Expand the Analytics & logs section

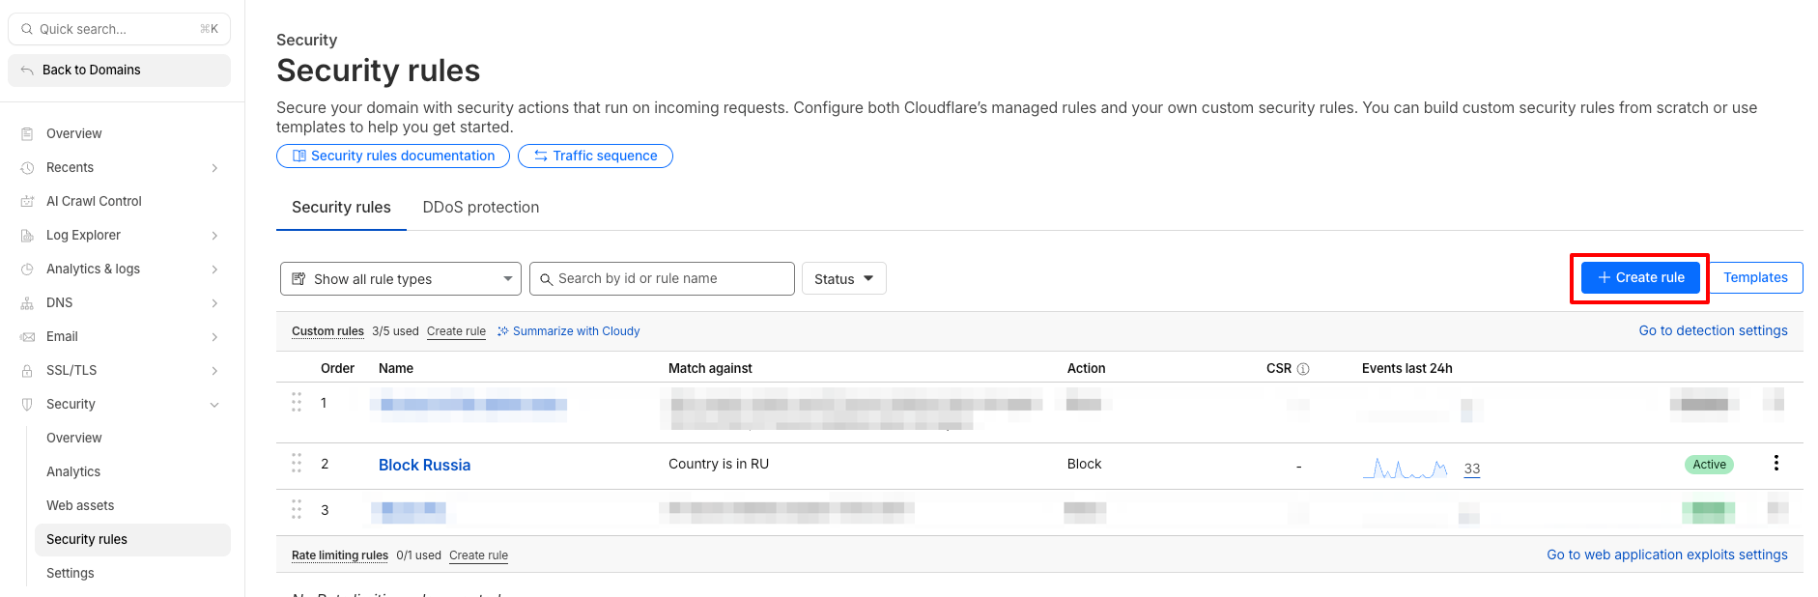coord(214,270)
